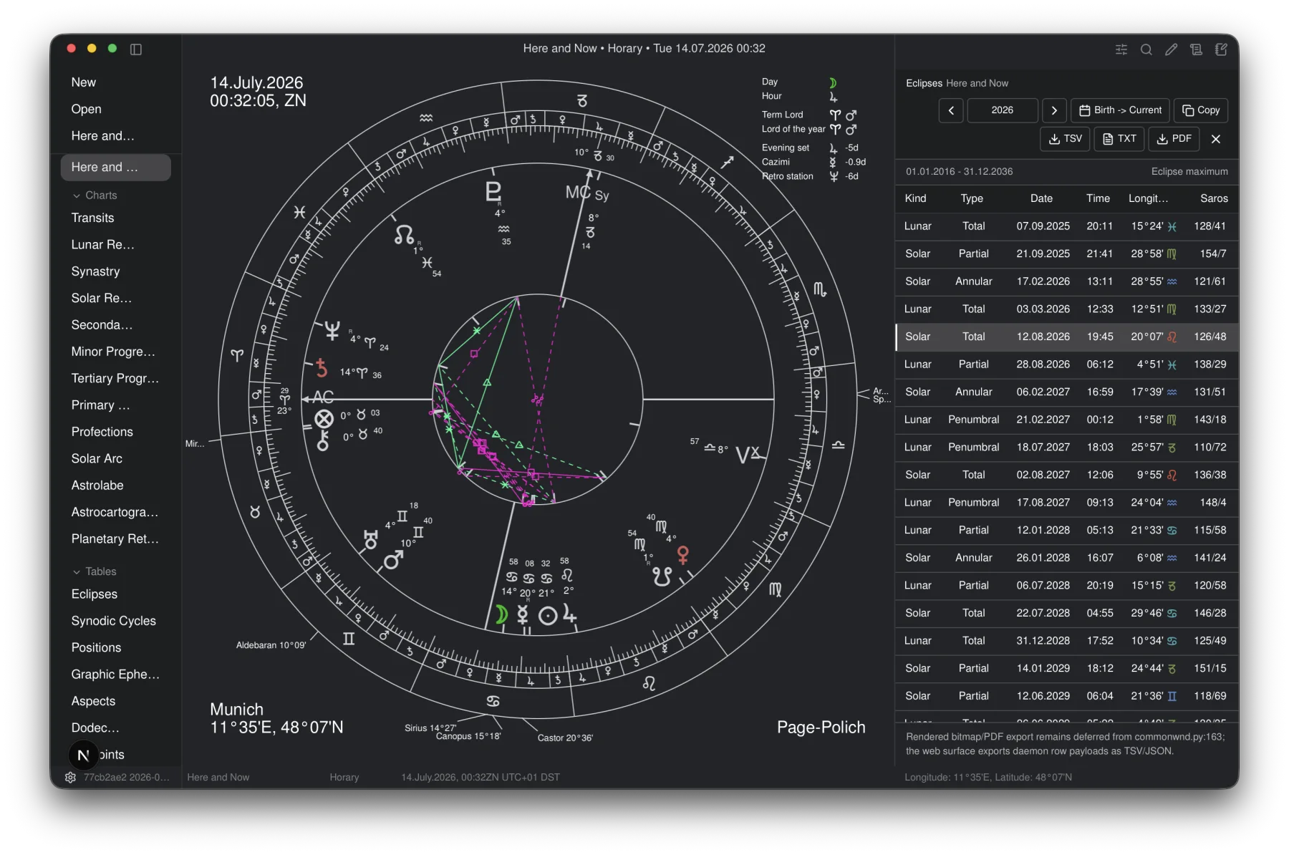The height and width of the screenshot is (855, 1289).
Task: Export the eclipses as TSV
Action: [1065, 139]
